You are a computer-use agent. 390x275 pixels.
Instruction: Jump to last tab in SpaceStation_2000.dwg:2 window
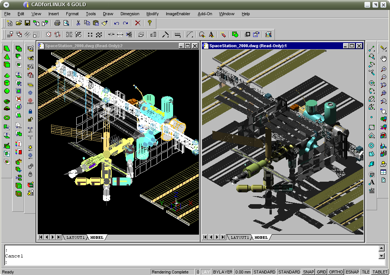pyautogui.click(x=59, y=237)
